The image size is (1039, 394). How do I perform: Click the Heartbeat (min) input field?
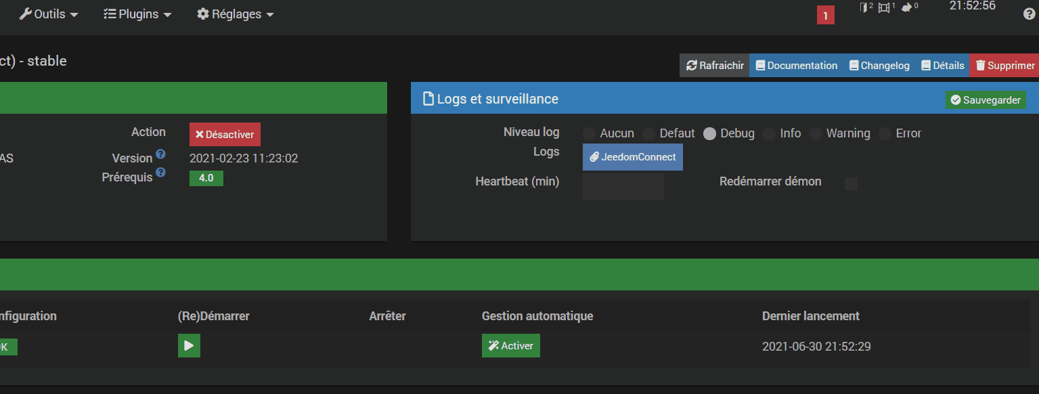pos(623,186)
